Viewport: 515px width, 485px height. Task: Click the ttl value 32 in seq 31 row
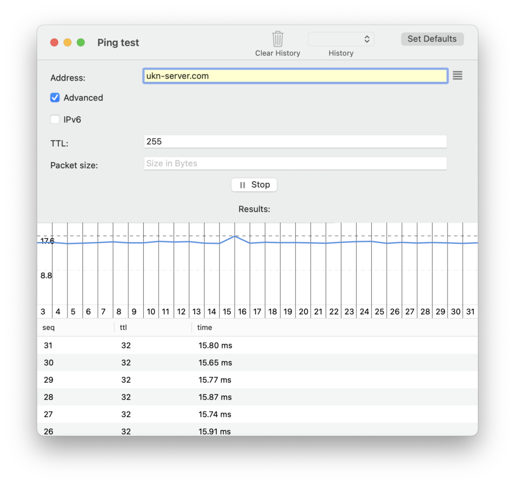[x=126, y=345]
